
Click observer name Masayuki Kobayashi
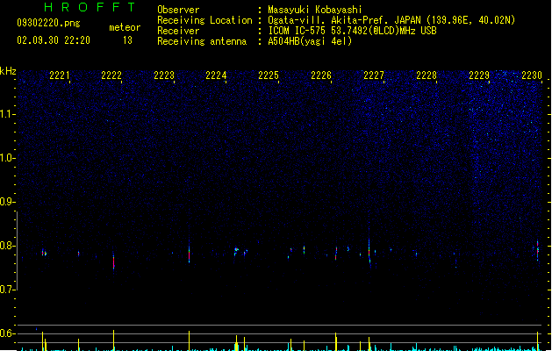coord(315,10)
